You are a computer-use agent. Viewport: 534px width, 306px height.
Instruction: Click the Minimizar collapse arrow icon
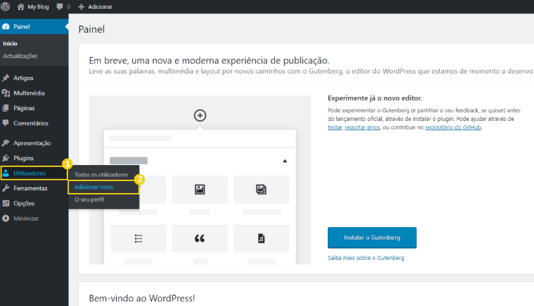point(6,218)
